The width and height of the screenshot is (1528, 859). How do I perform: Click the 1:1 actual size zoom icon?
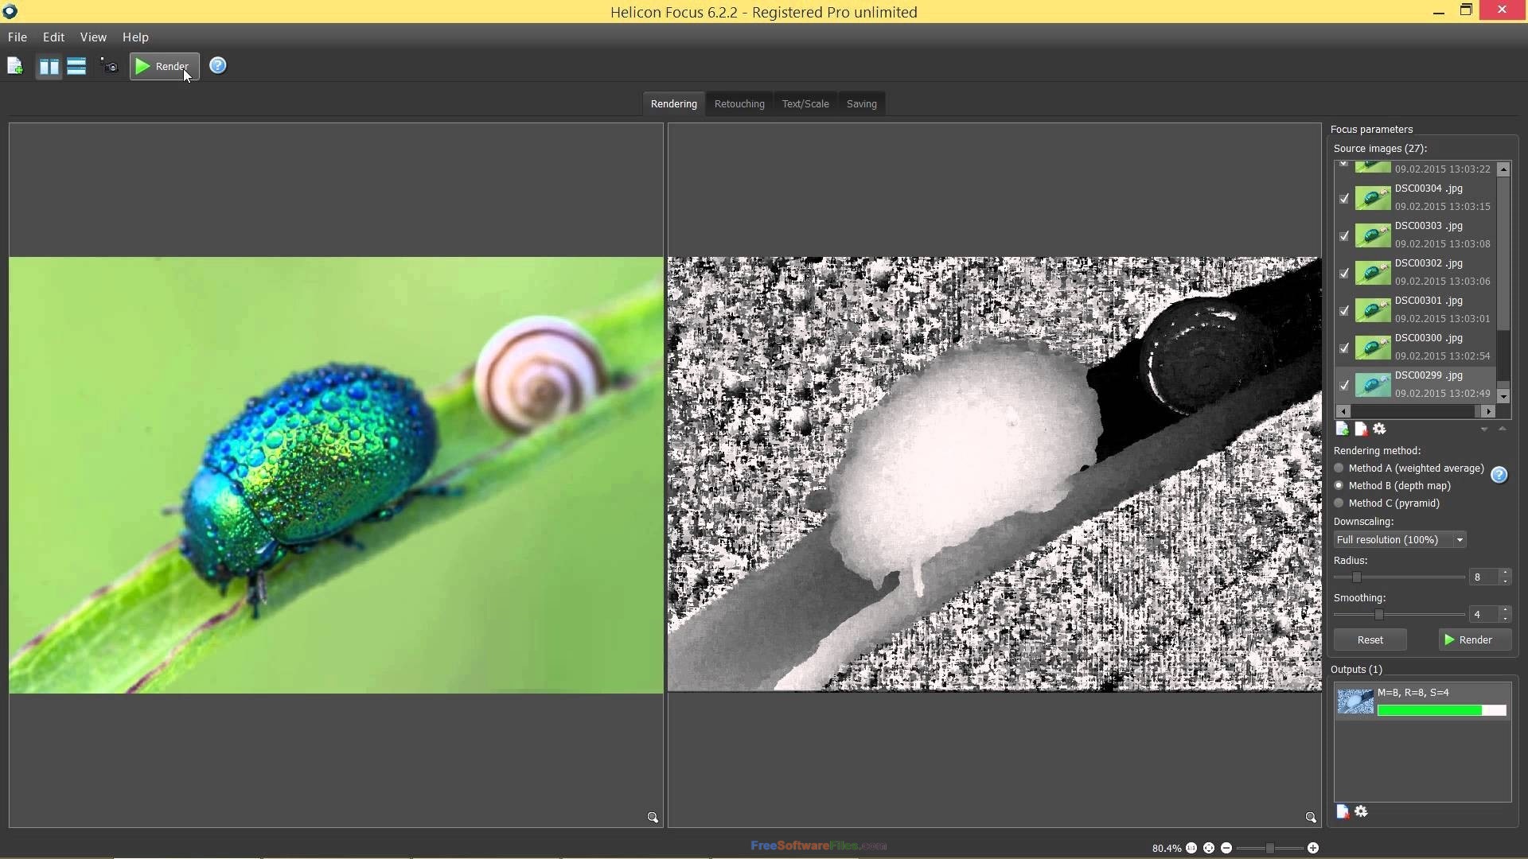point(1191,848)
